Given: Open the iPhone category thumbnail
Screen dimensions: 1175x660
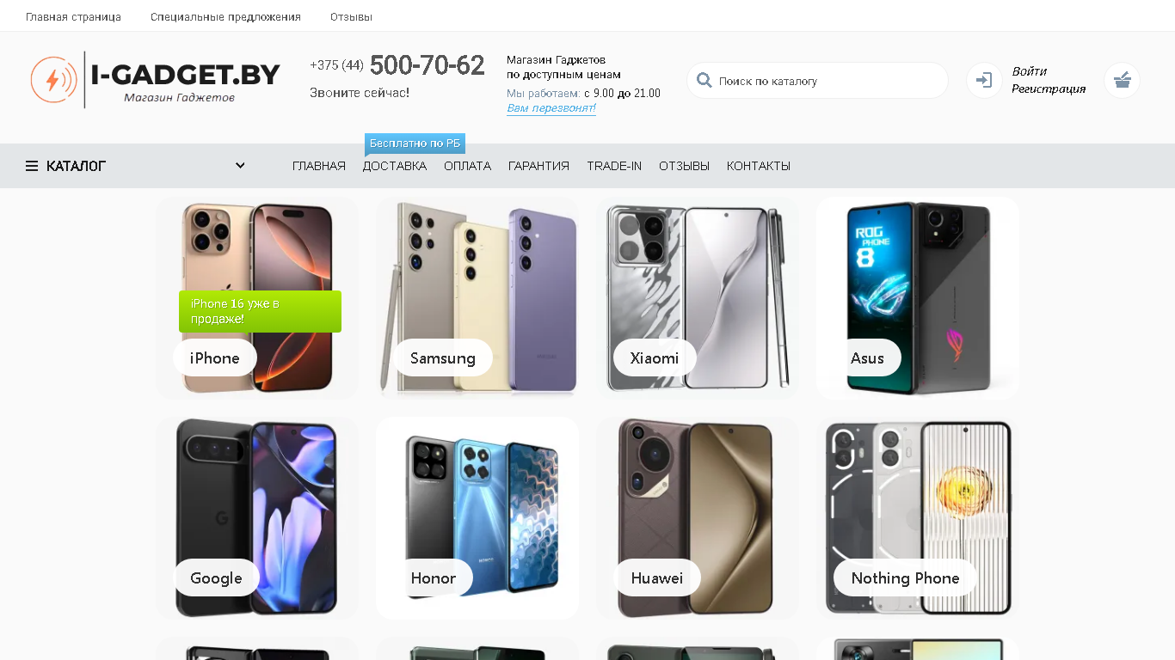Looking at the screenshot, I should [x=257, y=298].
